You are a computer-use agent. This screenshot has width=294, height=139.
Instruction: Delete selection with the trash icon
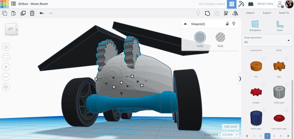pyautogui.click(x=32, y=13)
